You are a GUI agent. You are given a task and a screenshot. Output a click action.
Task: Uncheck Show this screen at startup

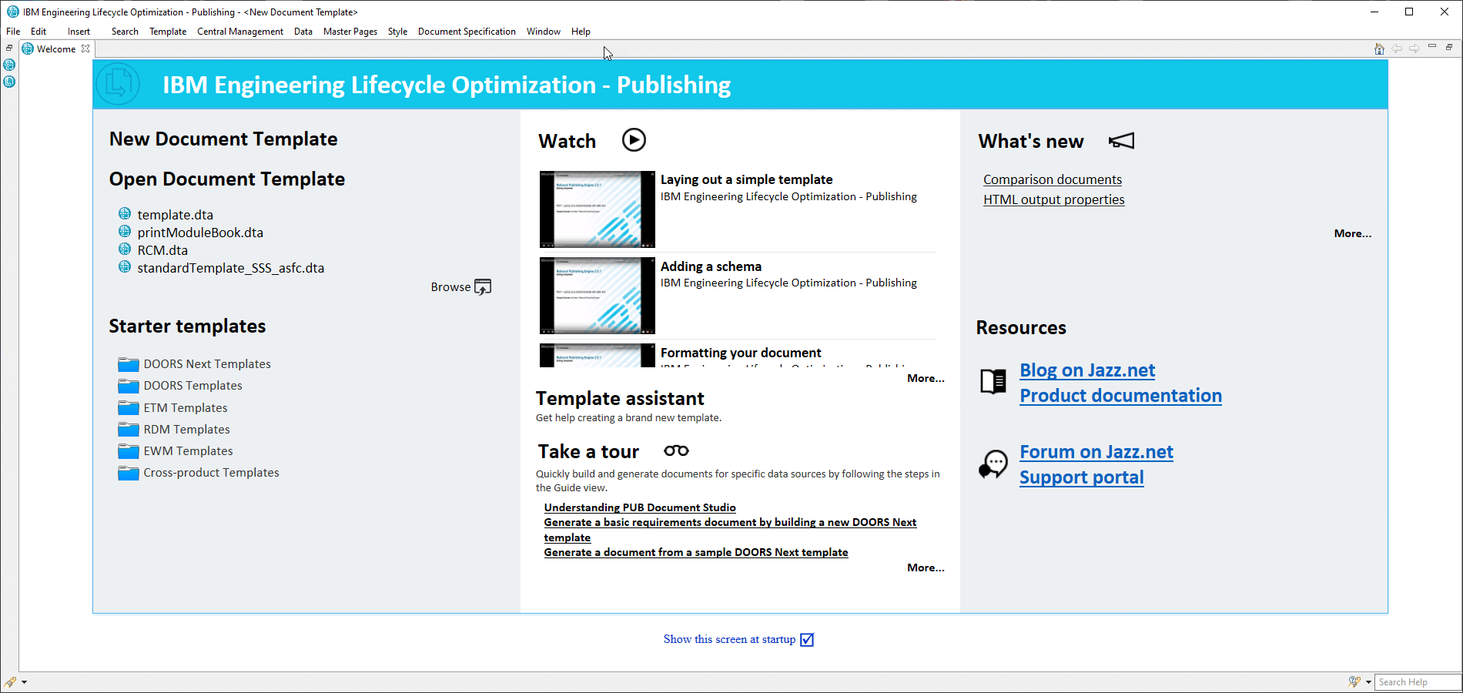point(805,639)
